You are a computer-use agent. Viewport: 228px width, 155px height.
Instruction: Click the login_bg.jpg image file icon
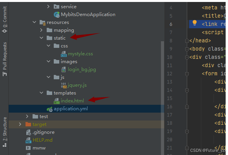coord(64,69)
